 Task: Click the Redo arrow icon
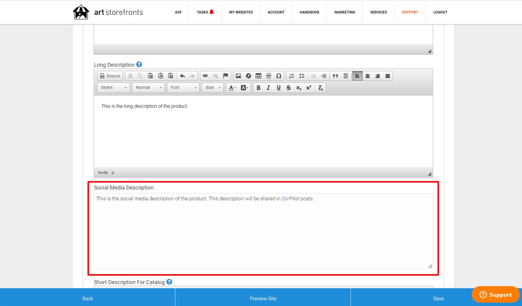click(192, 76)
